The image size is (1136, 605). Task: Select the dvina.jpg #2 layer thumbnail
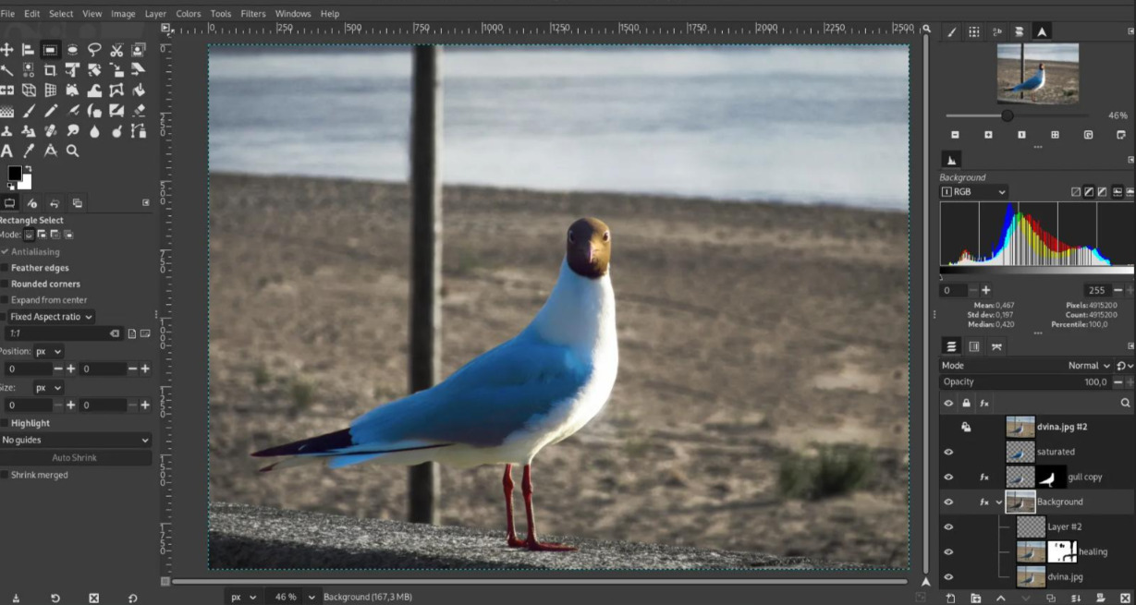pos(1020,427)
